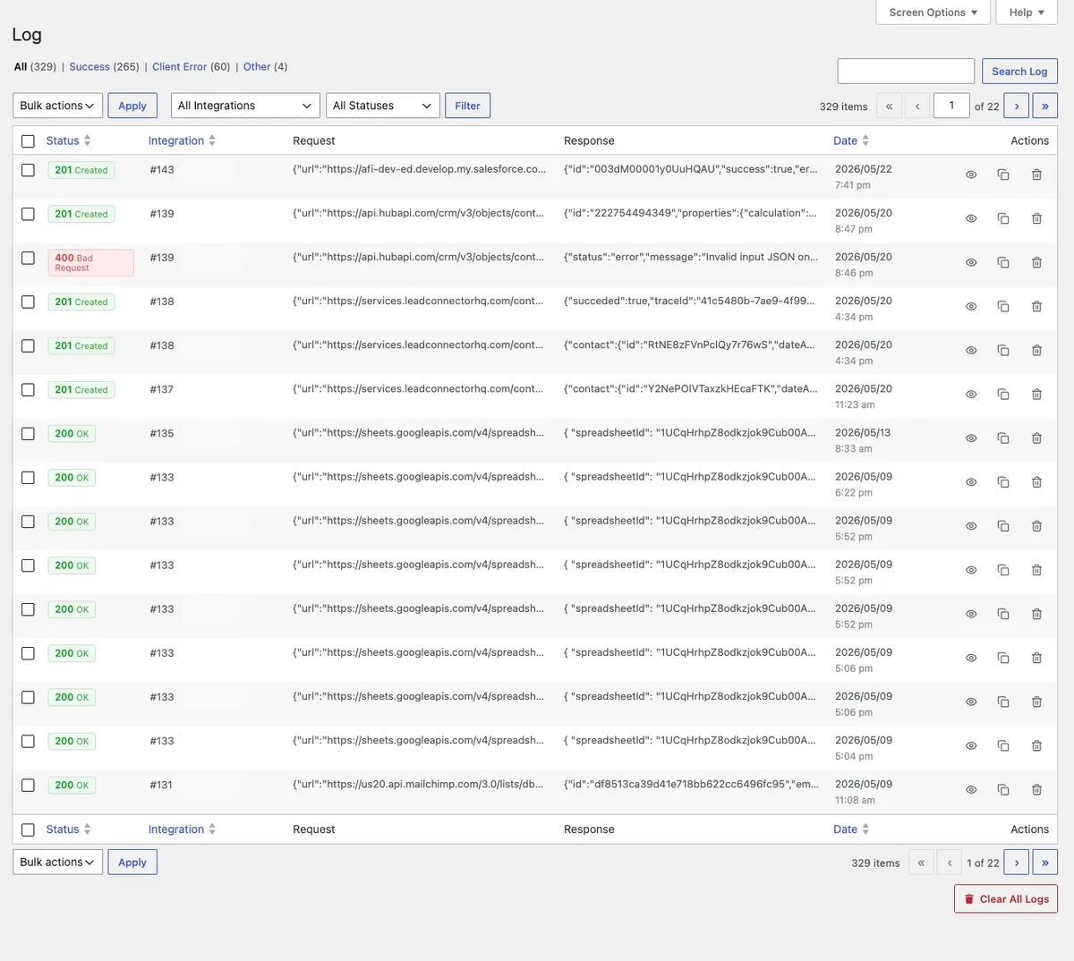View the #135 8:33 am log entry
Image resolution: width=1074 pixels, height=961 pixels.
(971, 438)
